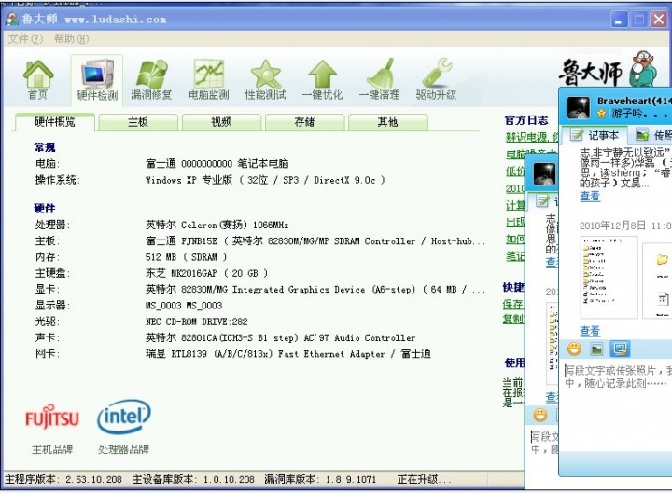Launch 性能测试 performance test
This screenshot has height=493, width=672.
pos(265,78)
